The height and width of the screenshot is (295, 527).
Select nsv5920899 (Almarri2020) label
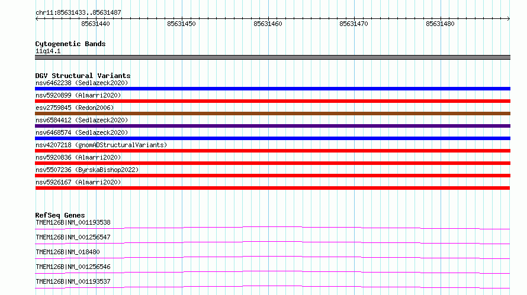click(x=78, y=95)
